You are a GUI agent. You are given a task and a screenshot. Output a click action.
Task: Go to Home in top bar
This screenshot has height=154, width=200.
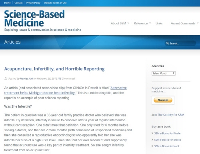tap(7, 3)
